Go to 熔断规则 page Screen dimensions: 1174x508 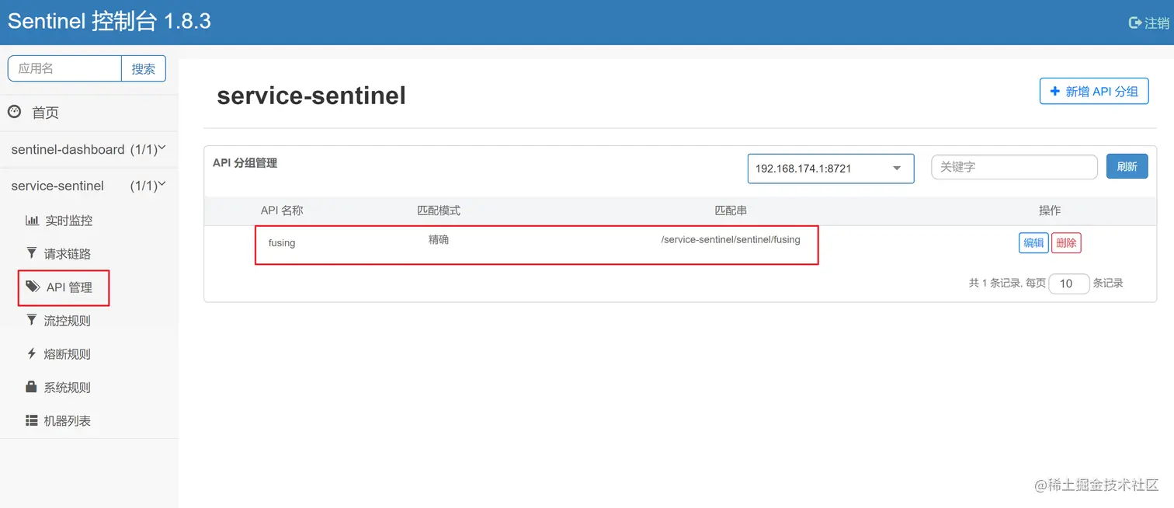(x=68, y=354)
